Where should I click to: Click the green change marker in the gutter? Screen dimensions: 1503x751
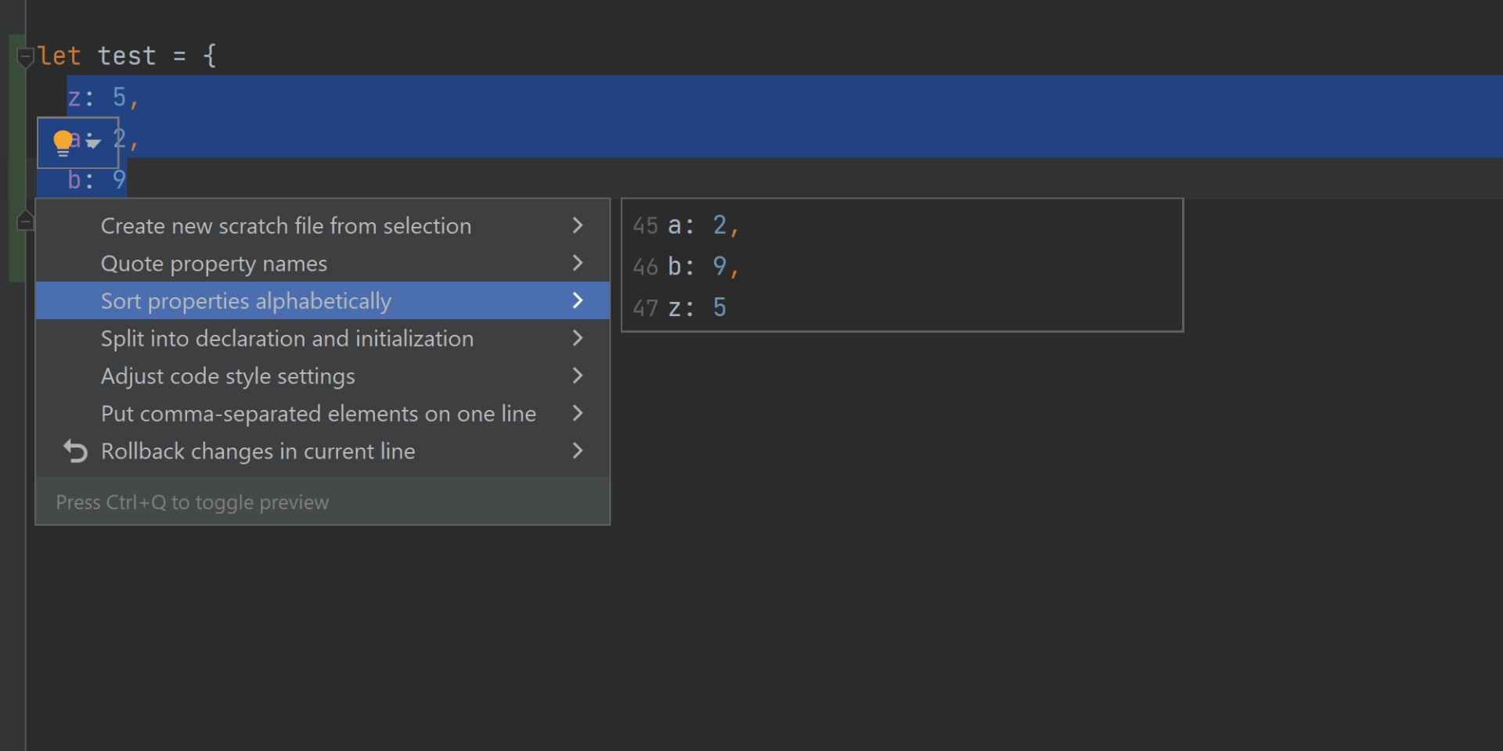[x=16, y=158]
